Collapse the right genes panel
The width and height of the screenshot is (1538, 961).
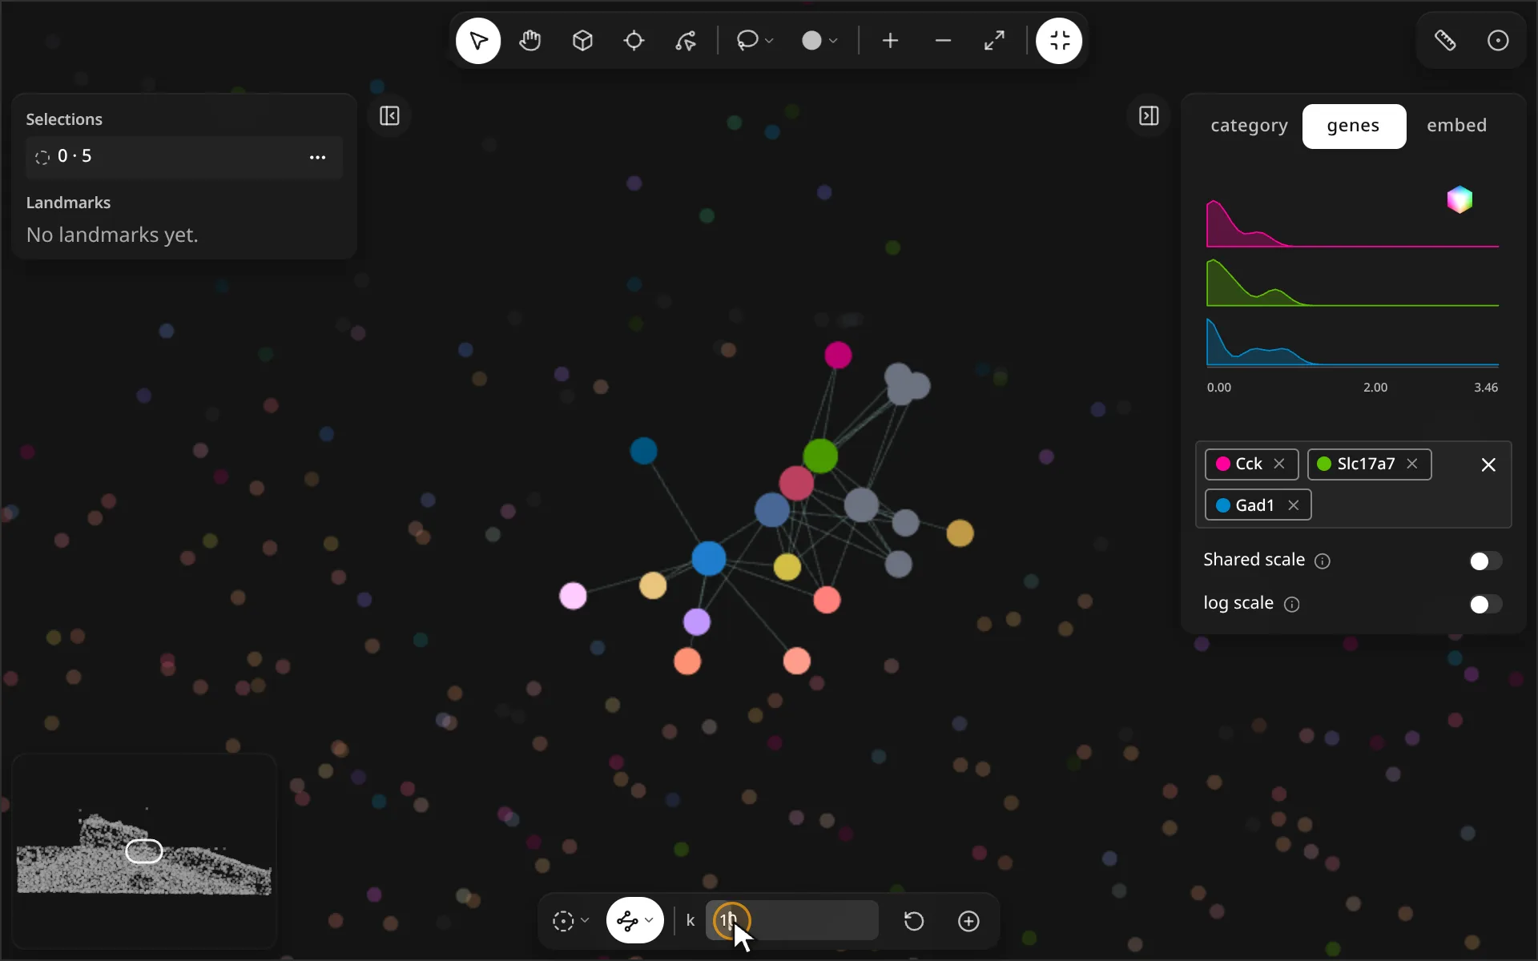[1149, 116]
